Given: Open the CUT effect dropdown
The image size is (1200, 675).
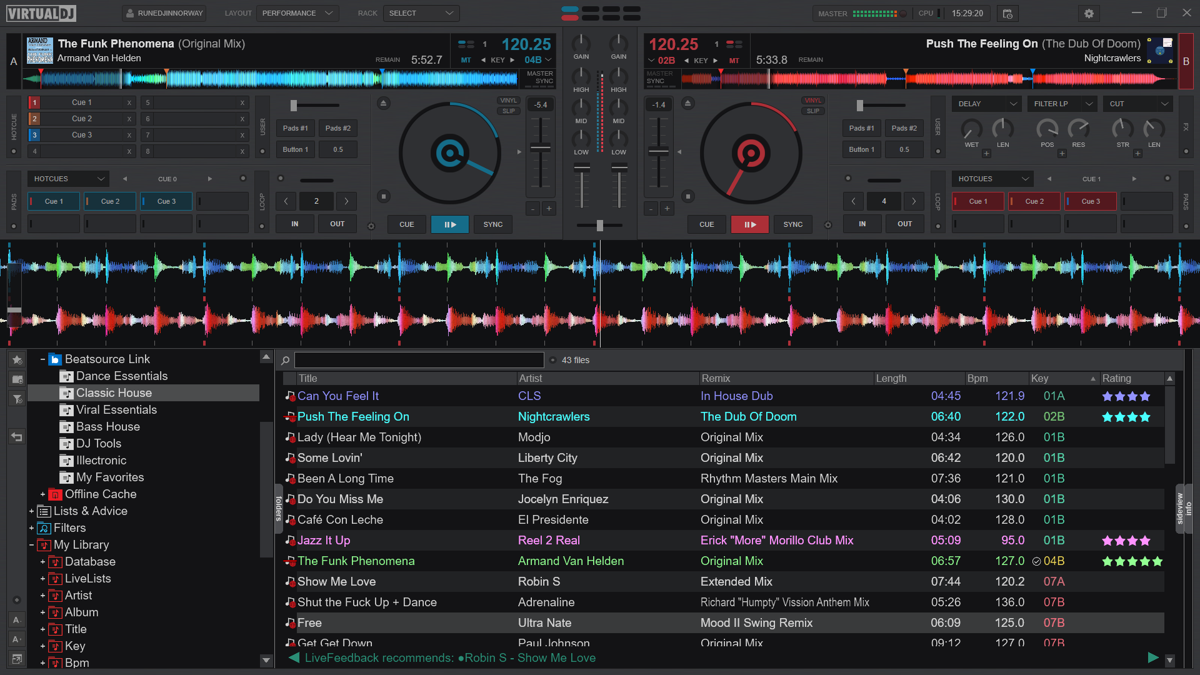Looking at the screenshot, I should [1138, 104].
